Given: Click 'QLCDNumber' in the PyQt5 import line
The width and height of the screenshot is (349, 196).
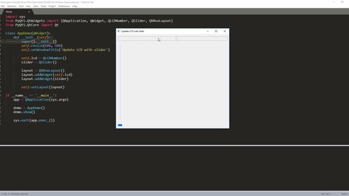Looking at the screenshot, I should pyautogui.click(x=118, y=21).
